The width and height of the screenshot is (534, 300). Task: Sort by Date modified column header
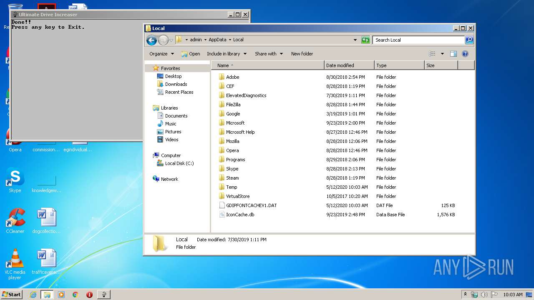pyautogui.click(x=349, y=65)
